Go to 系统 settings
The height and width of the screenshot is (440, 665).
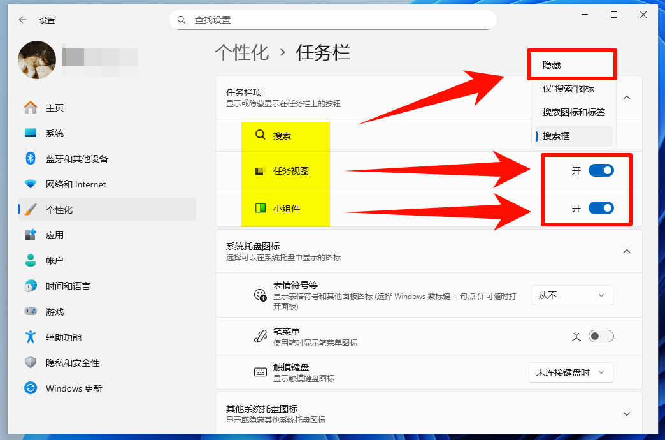[107, 133]
